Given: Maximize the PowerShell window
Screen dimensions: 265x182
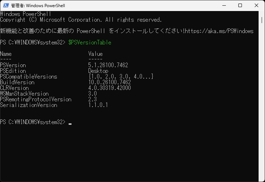Looking at the screenshot, I should (x=240, y=6).
